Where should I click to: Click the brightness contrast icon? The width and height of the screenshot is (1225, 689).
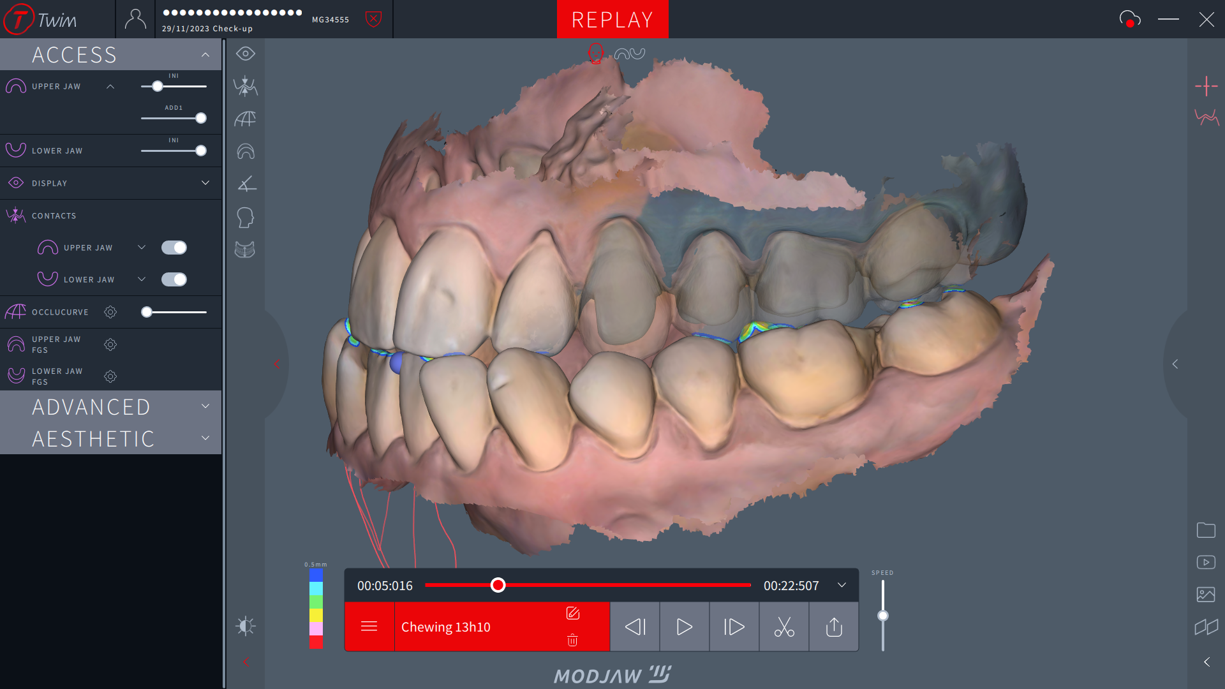[x=245, y=626]
